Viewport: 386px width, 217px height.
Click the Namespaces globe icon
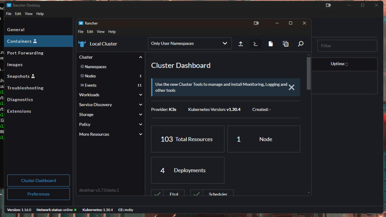pyautogui.click(x=82, y=67)
